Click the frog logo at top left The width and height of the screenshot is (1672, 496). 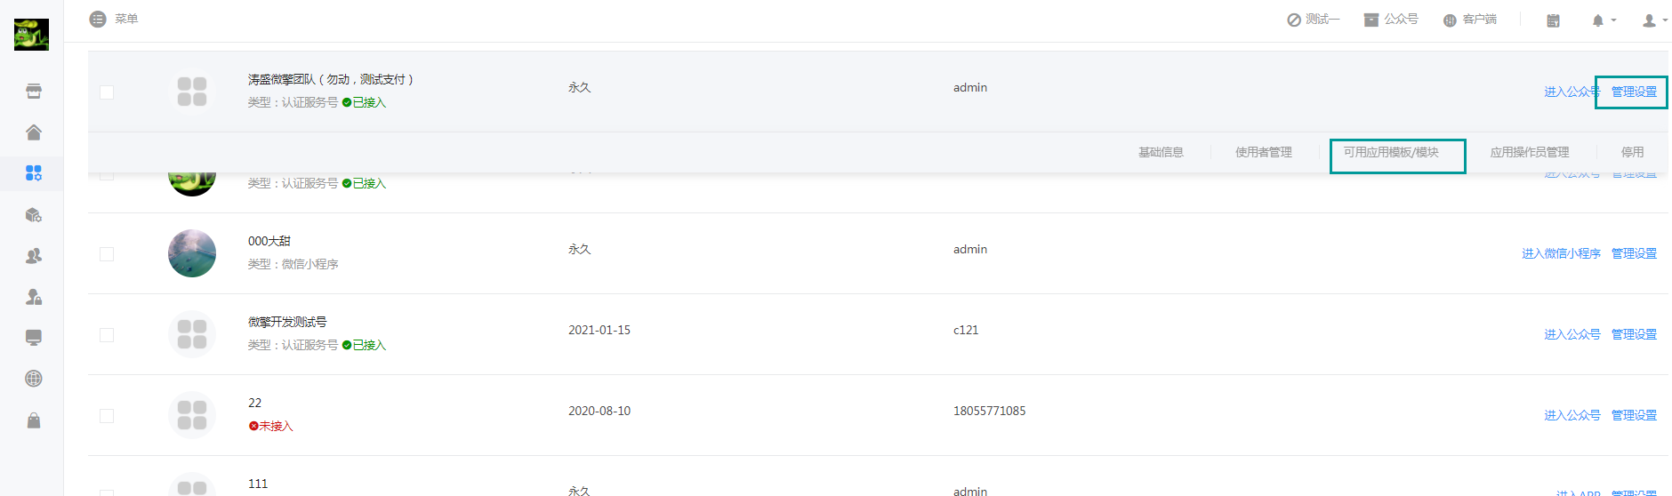(31, 35)
